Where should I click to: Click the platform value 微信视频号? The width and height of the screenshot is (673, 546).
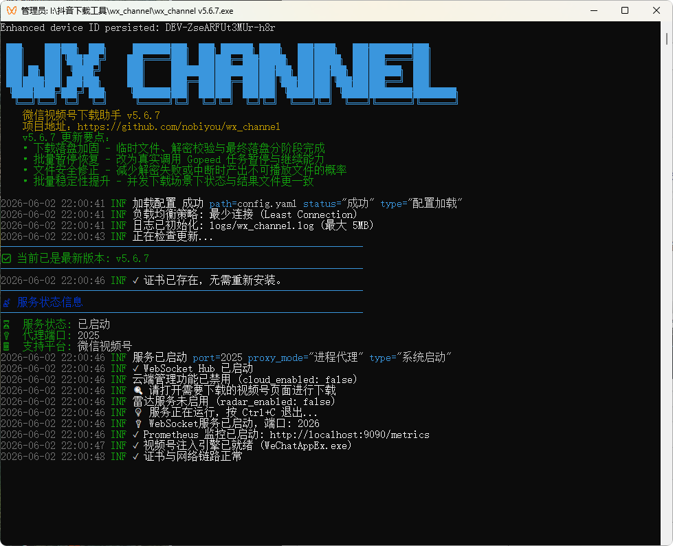(104, 347)
